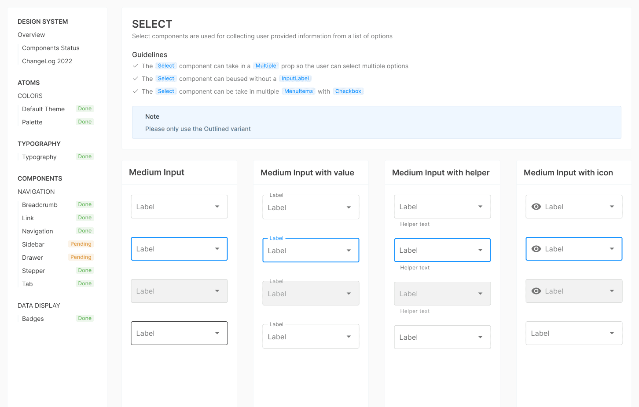
Task: Click dropdown arrow of first Medium Input select
Action: 217,207
